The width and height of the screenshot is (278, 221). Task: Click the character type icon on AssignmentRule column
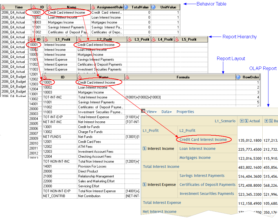(93, 7)
